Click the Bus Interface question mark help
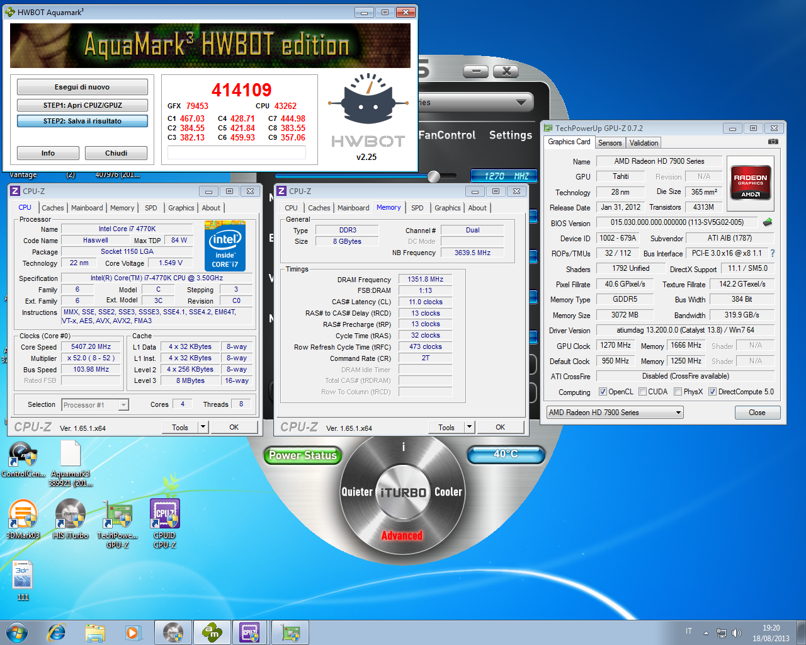 coord(773,253)
